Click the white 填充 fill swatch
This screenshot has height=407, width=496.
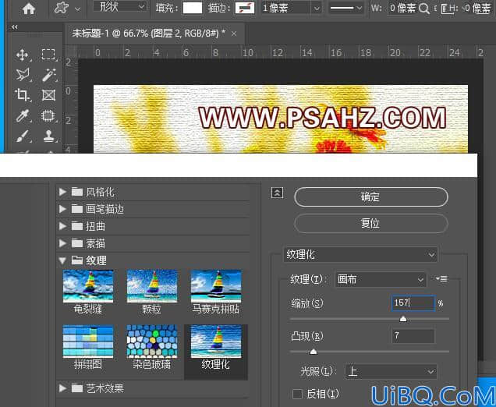point(193,8)
